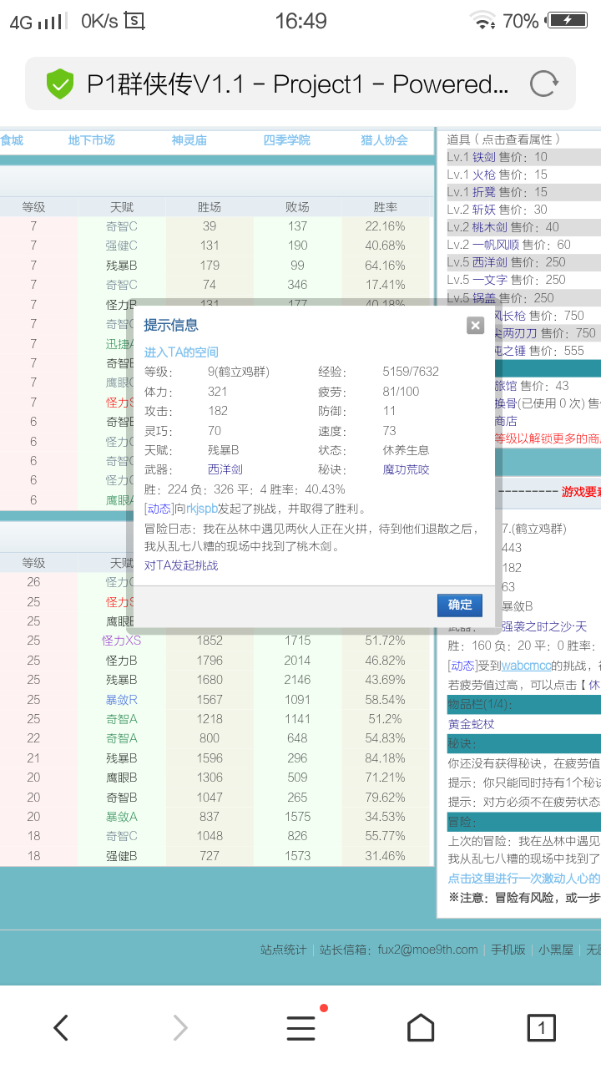The image size is (601, 1069).
Task: Click win rate 84.18% cell
Action: pyautogui.click(x=385, y=758)
